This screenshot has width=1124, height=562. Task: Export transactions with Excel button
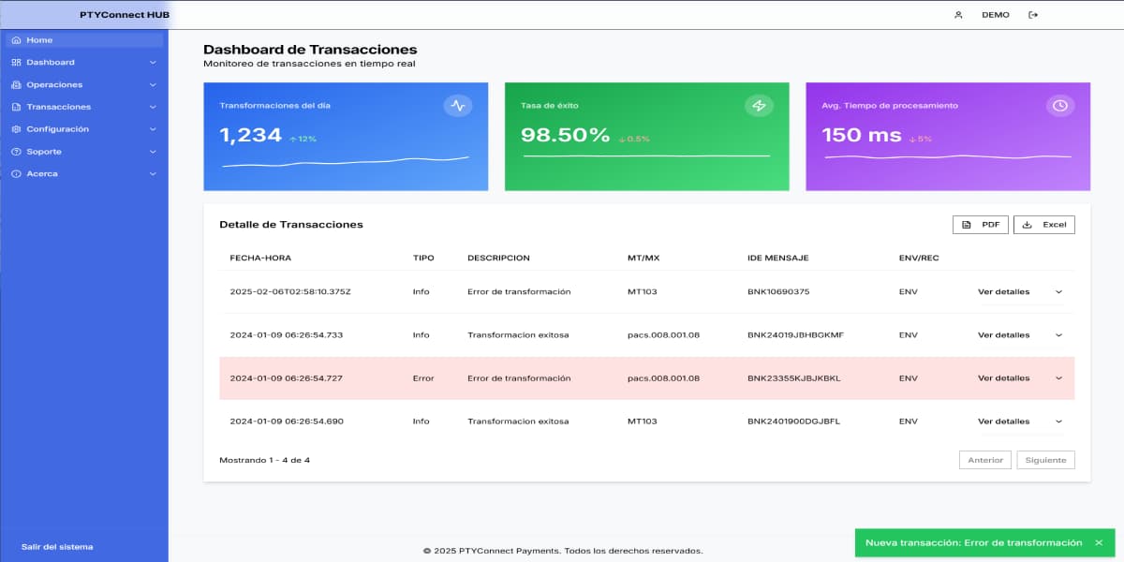point(1044,225)
